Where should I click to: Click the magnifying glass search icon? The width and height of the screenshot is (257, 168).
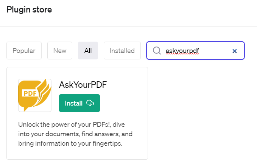pos(157,51)
